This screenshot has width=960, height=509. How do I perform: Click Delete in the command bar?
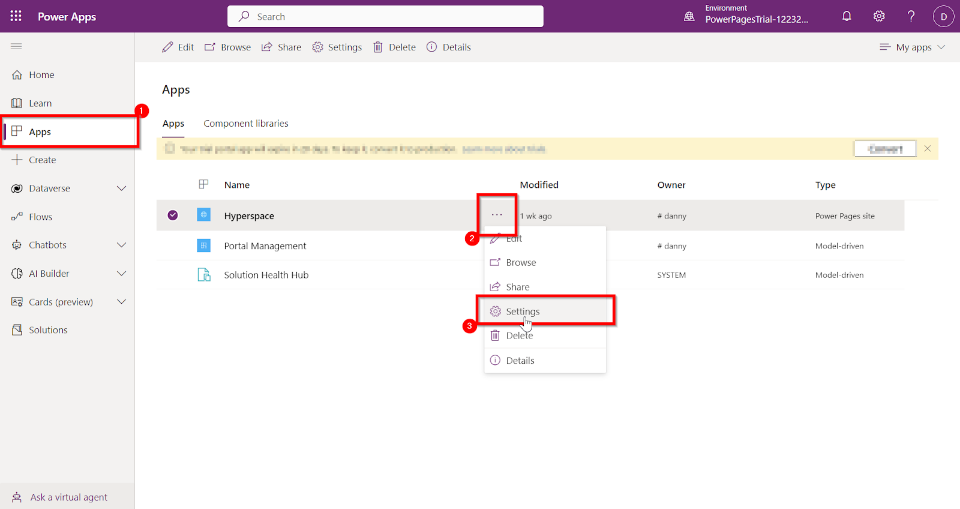[x=395, y=47]
